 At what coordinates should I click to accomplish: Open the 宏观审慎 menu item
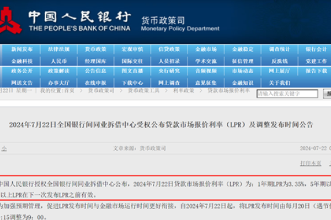(132, 50)
